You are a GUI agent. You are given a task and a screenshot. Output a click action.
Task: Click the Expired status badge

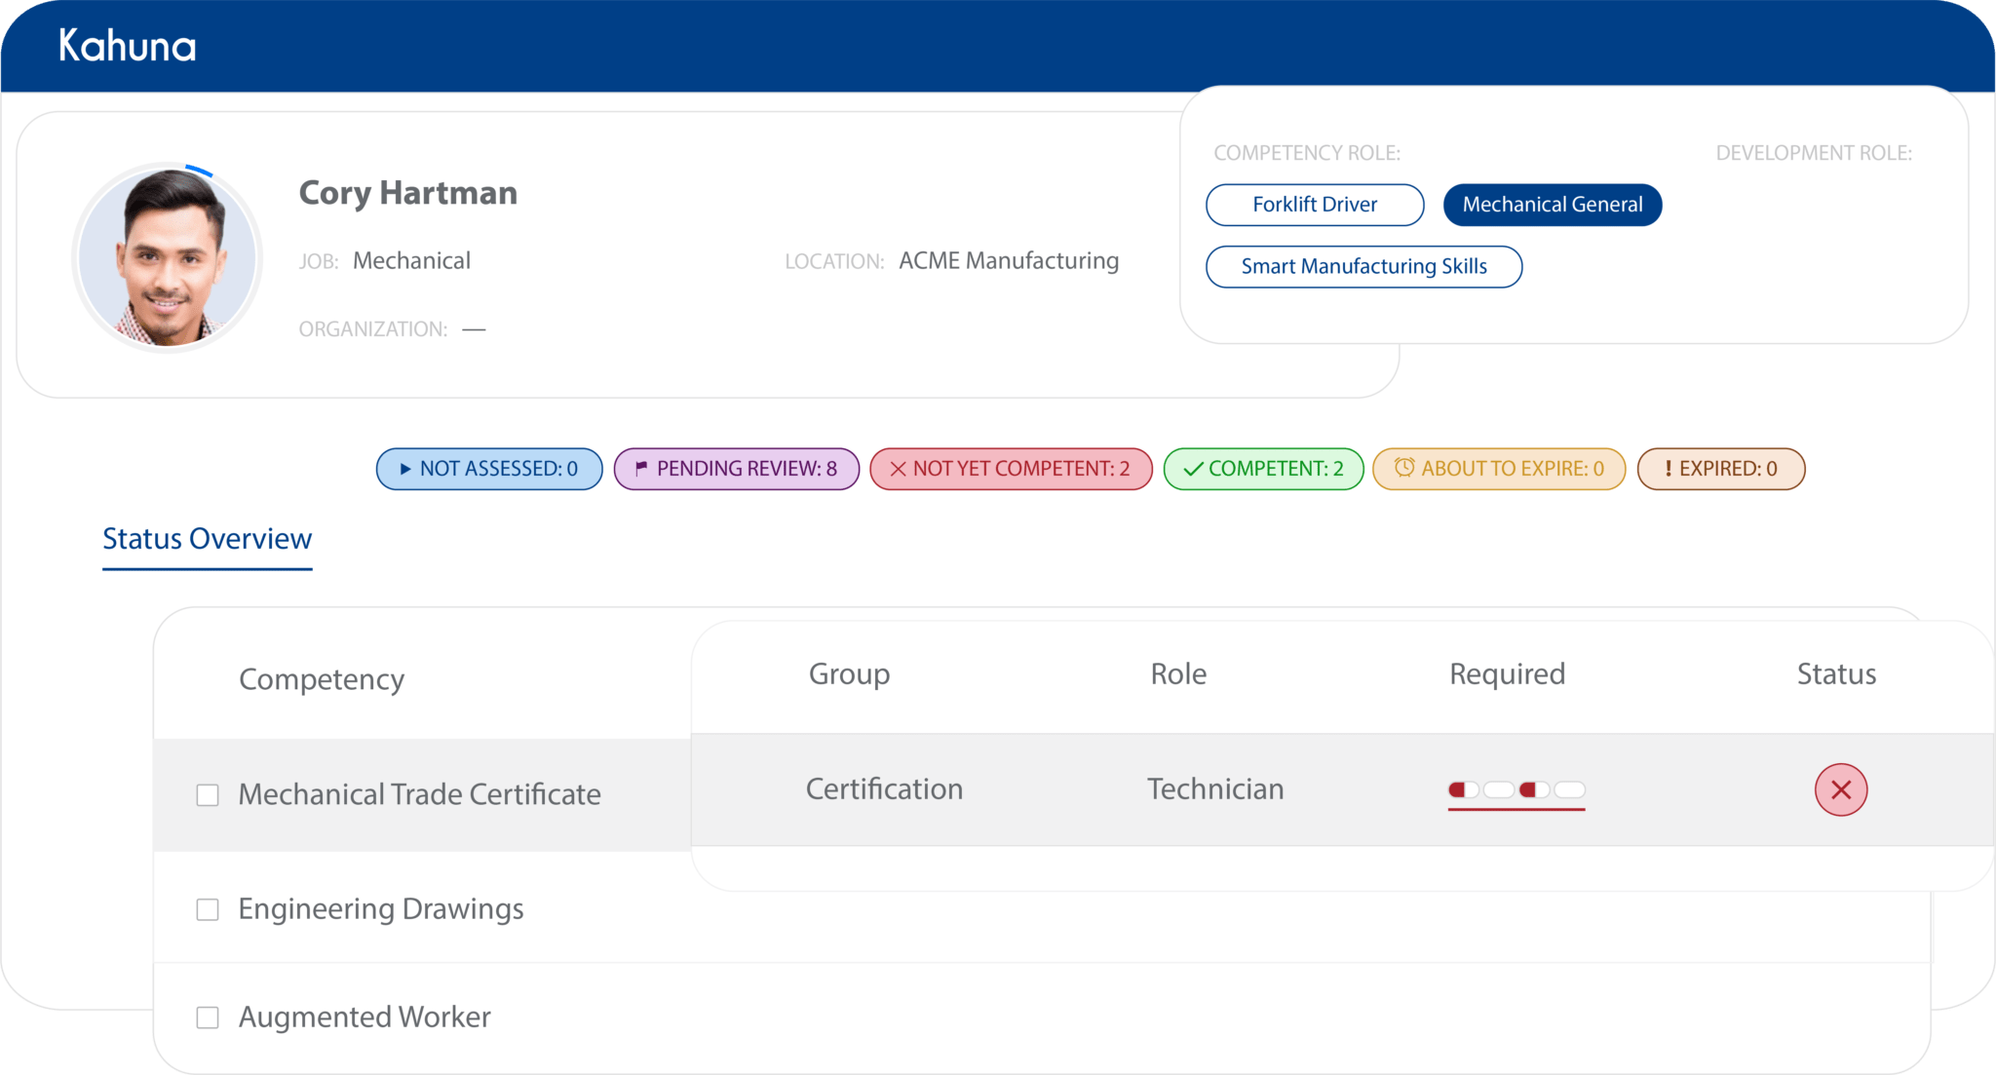click(1721, 469)
